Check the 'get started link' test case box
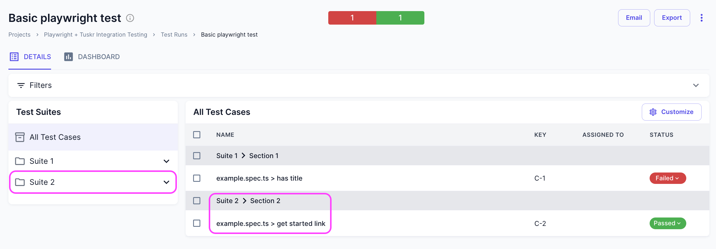The image size is (716, 249). click(197, 223)
